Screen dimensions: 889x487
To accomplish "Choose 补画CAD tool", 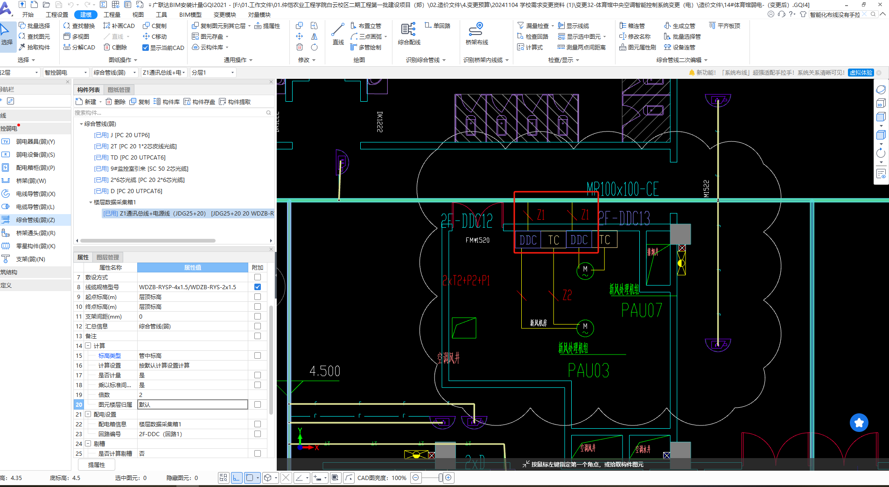I will 119,26.
